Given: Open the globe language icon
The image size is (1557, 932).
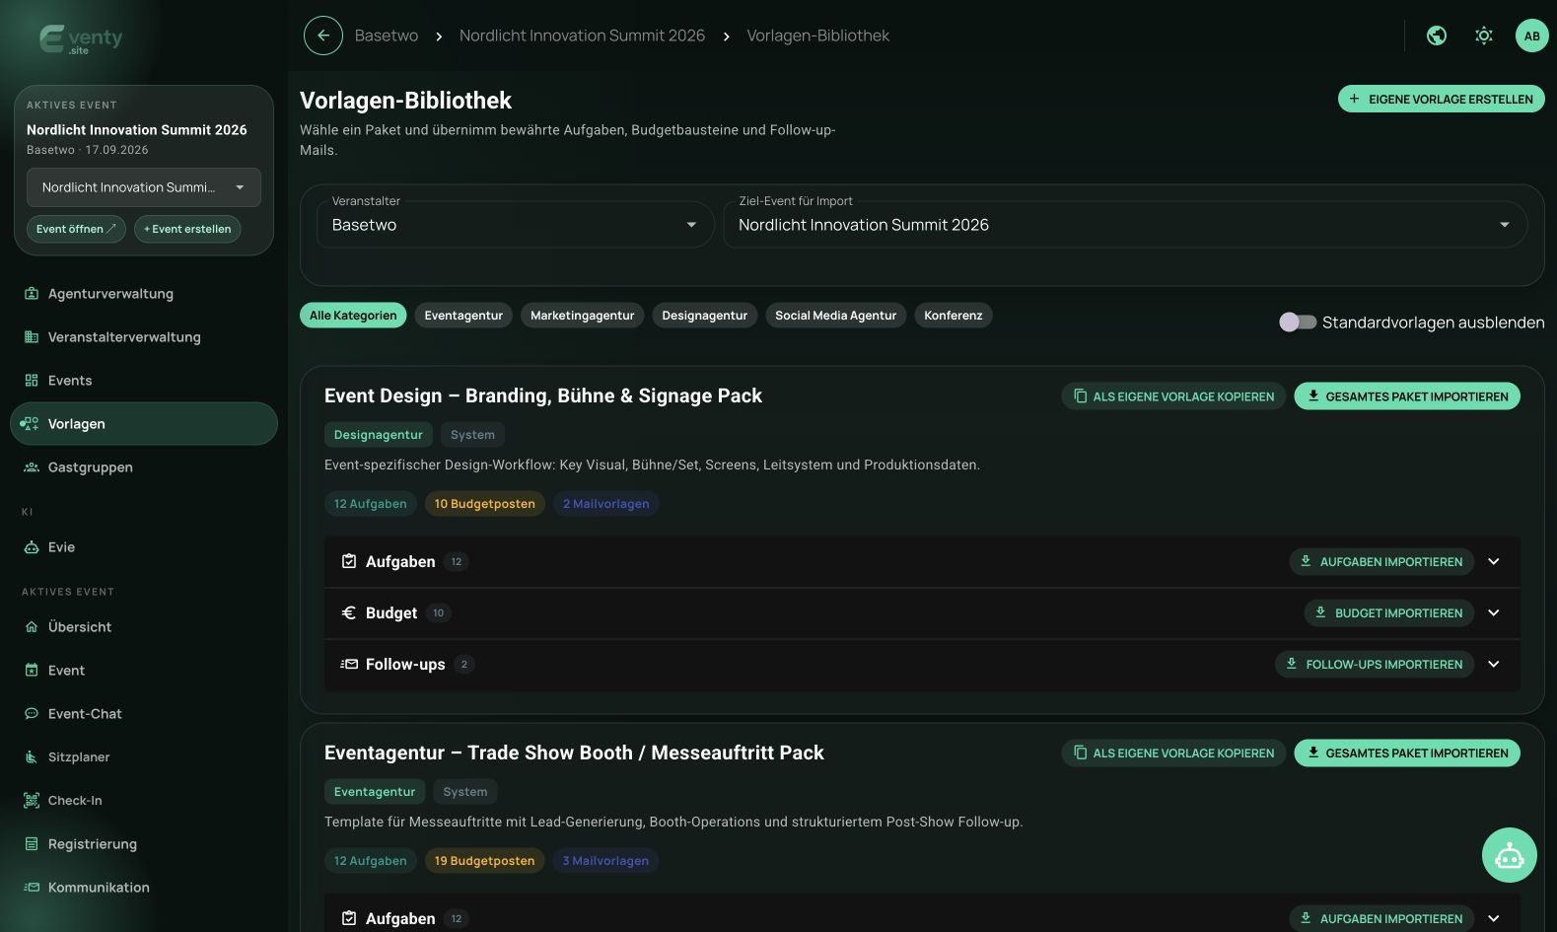Looking at the screenshot, I should tap(1437, 36).
